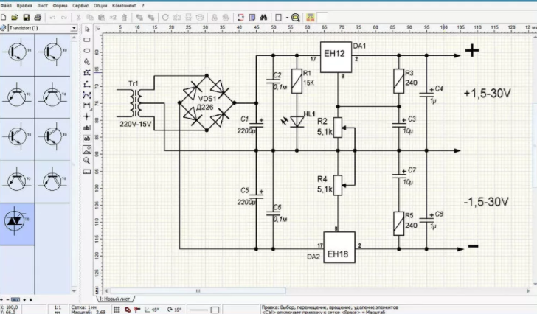Create a new file from toolbar
Screen dimensions: 537x314
click(x=4, y=17)
